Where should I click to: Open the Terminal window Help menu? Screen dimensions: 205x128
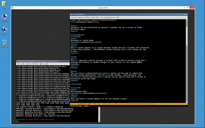[x=46, y=64]
